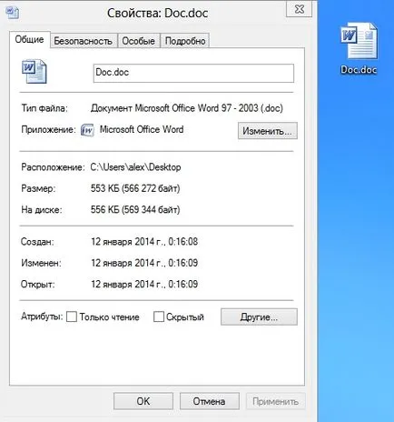
Task: Click the Отмена button
Action: pyautogui.click(x=209, y=401)
